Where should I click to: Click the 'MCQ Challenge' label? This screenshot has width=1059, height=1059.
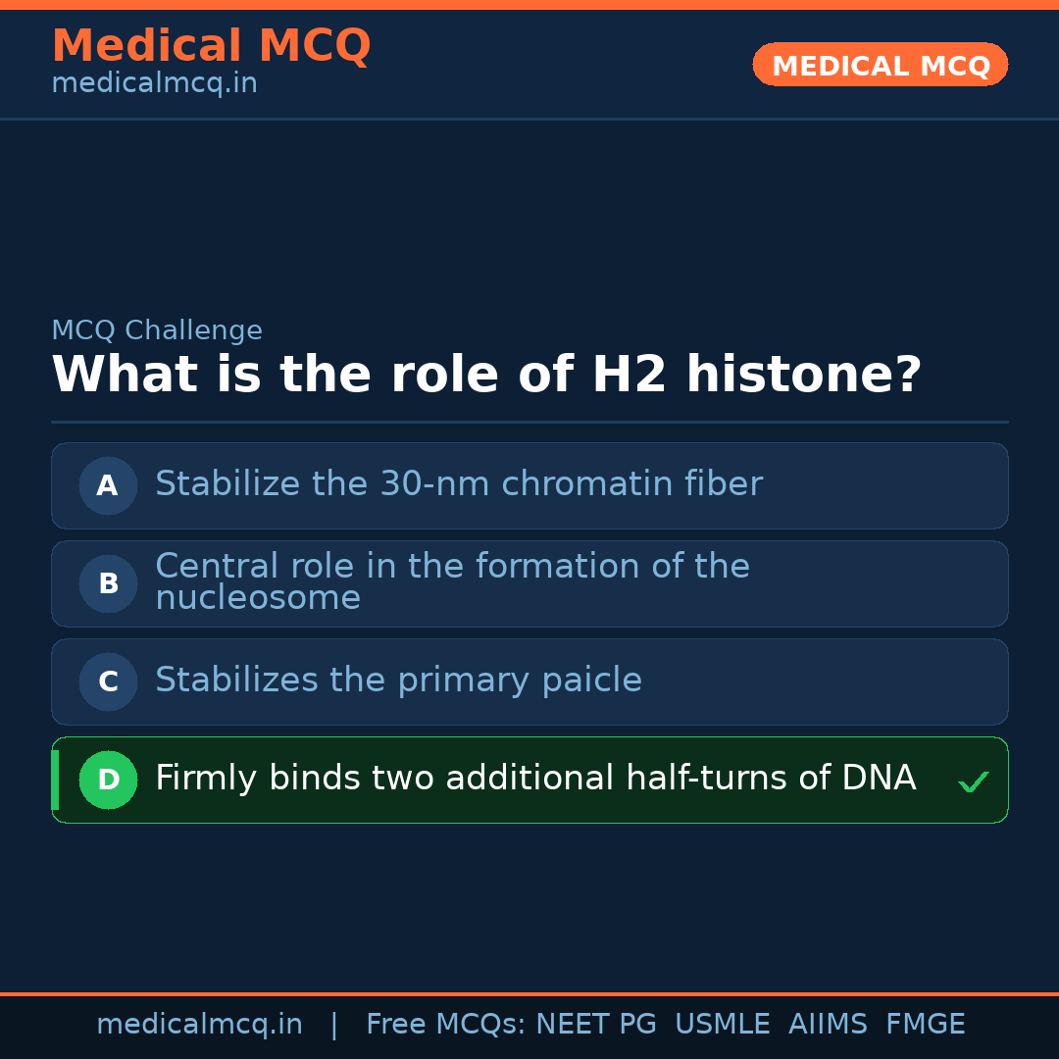(x=157, y=330)
